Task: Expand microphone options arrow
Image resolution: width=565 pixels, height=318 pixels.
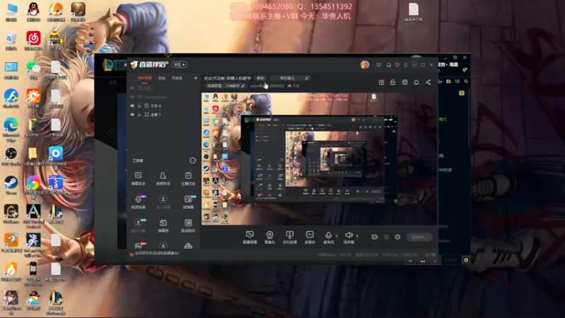Action: 337,236
